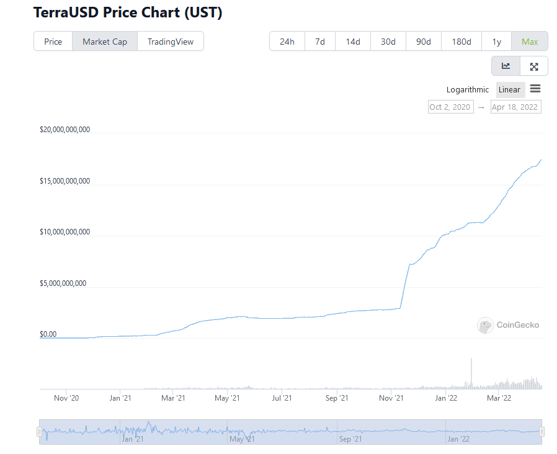The width and height of the screenshot is (557, 454).
Task: Select the 1y time range
Action: (x=496, y=41)
